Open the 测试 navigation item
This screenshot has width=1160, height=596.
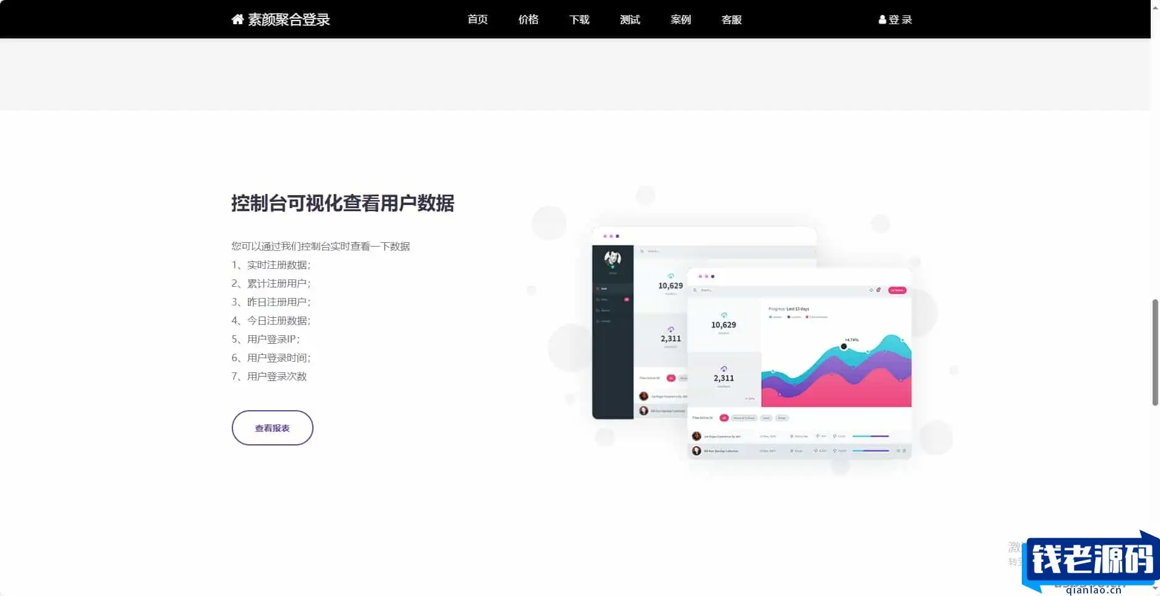coord(630,19)
